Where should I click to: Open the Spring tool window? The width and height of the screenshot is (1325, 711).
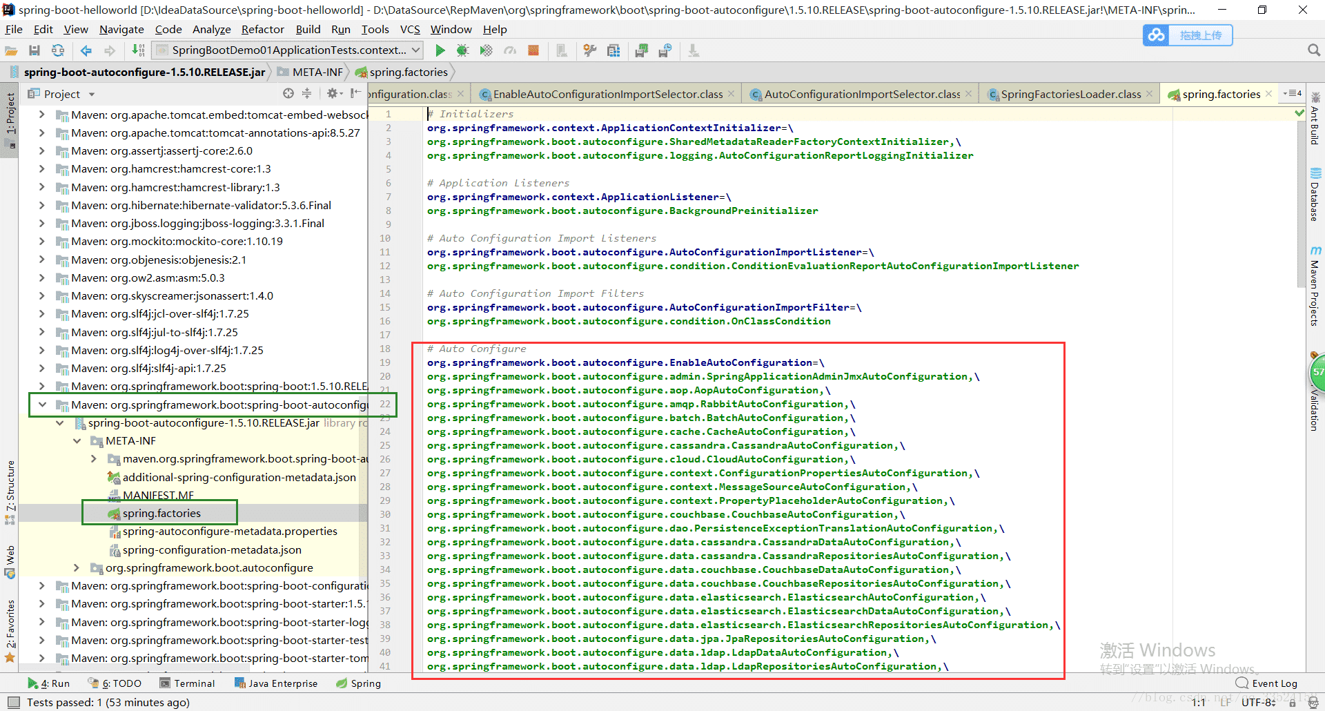358,683
